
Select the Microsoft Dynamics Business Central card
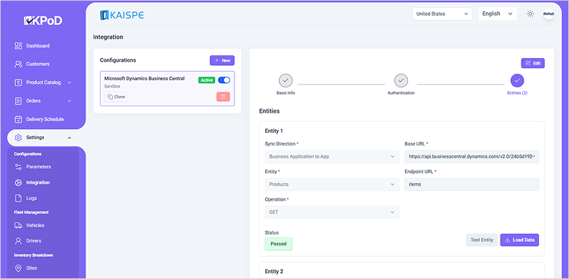coord(168,89)
